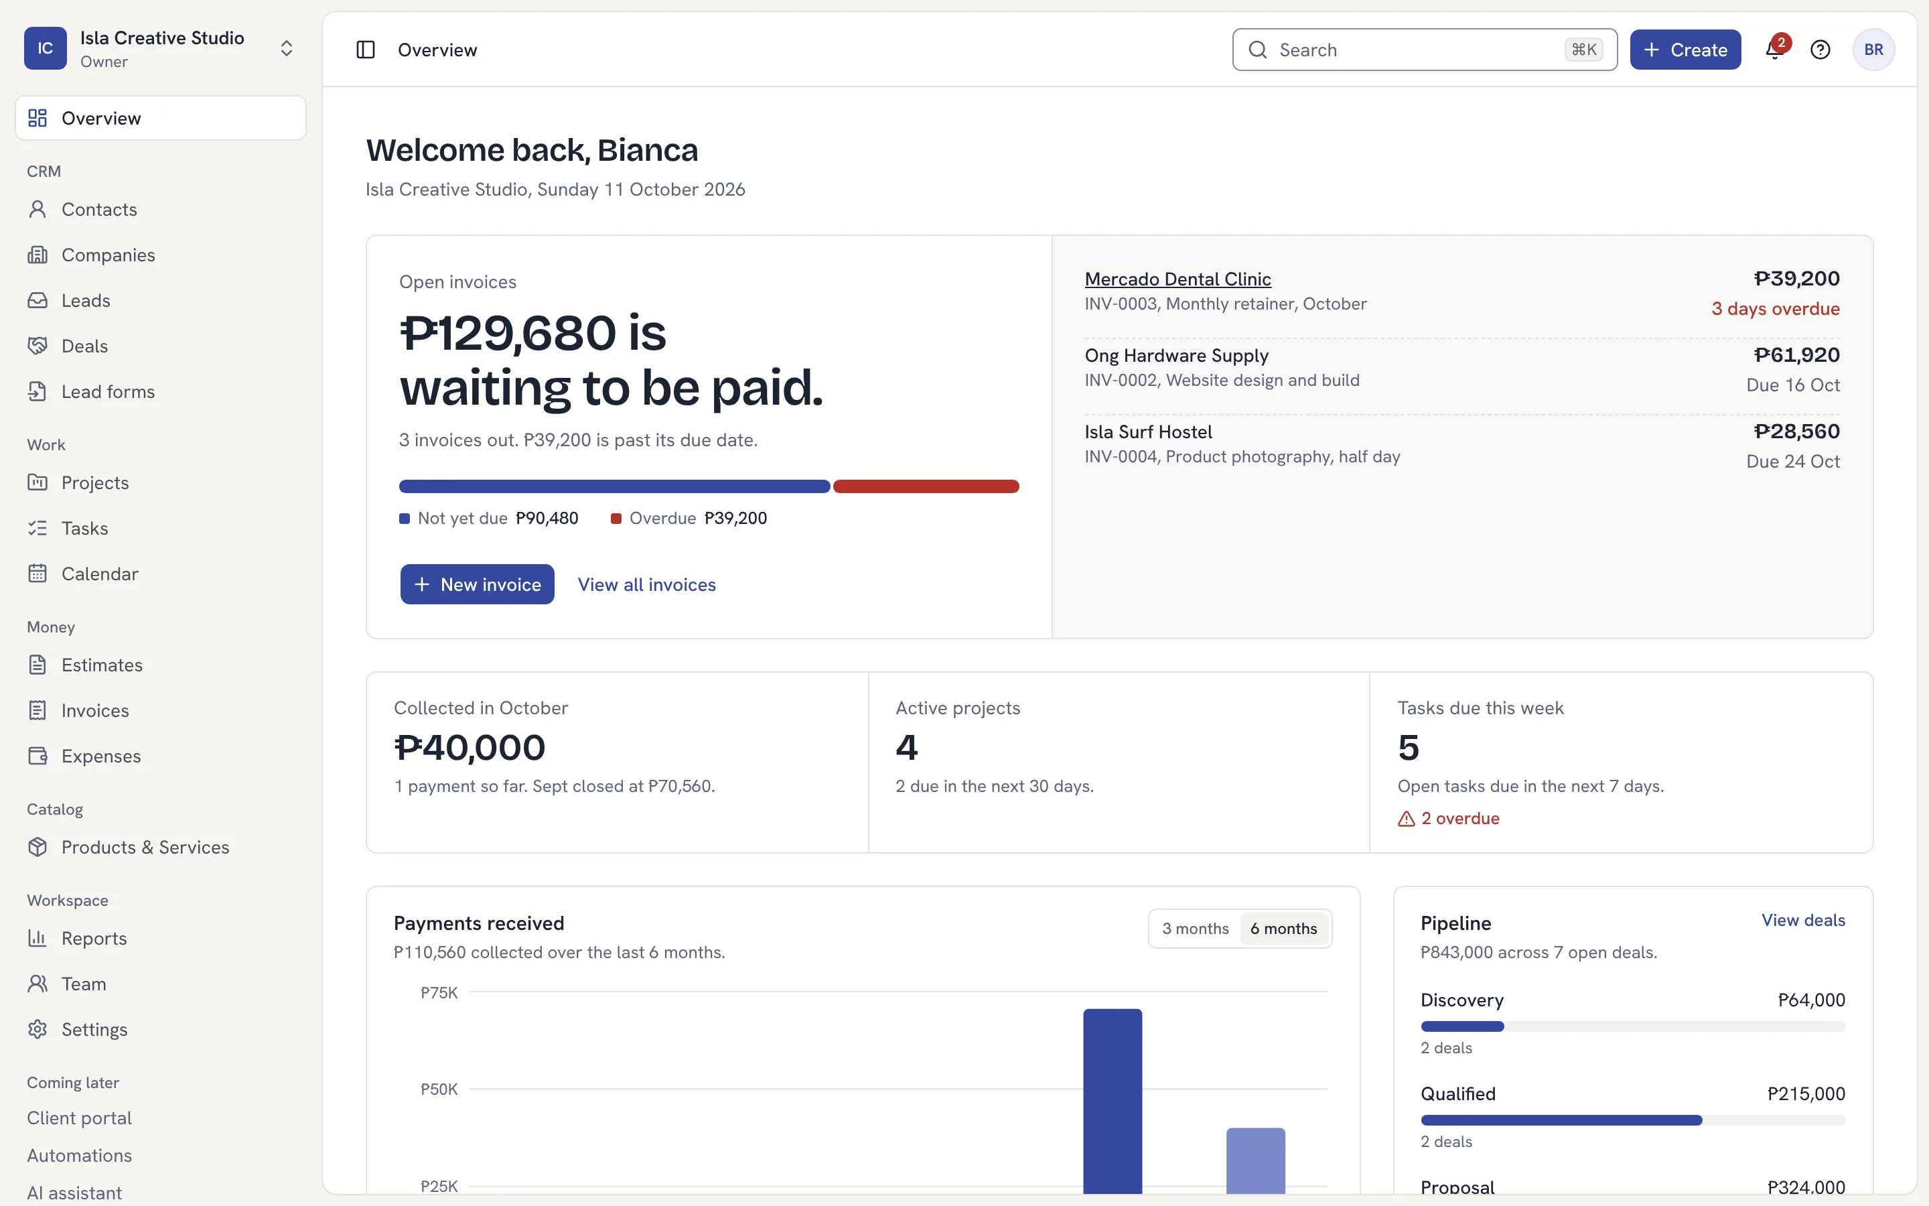Click the Estimates document icon

coord(38,665)
